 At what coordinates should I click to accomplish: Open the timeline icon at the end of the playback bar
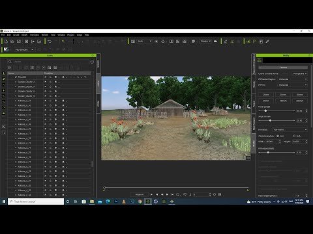(x=220, y=194)
